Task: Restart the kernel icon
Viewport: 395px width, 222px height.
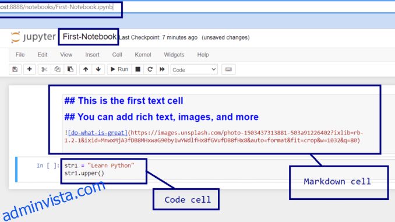Action: [150, 69]
